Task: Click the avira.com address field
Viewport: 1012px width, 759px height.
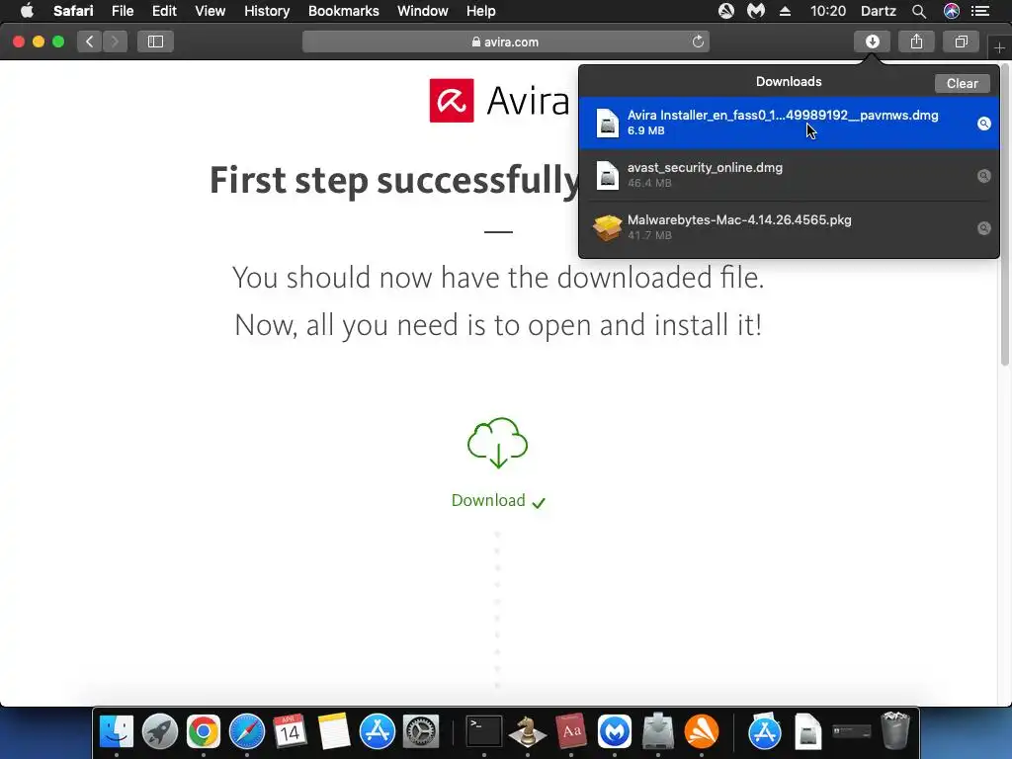Action: 505,42
